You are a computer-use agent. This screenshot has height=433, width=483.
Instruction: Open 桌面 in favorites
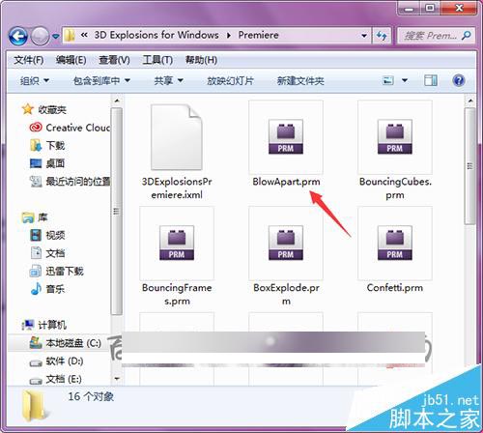55,163
